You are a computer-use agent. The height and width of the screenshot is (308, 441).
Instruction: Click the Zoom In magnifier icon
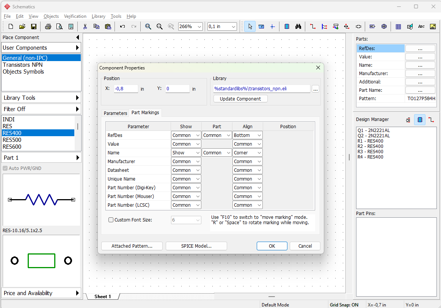(148, 27)
